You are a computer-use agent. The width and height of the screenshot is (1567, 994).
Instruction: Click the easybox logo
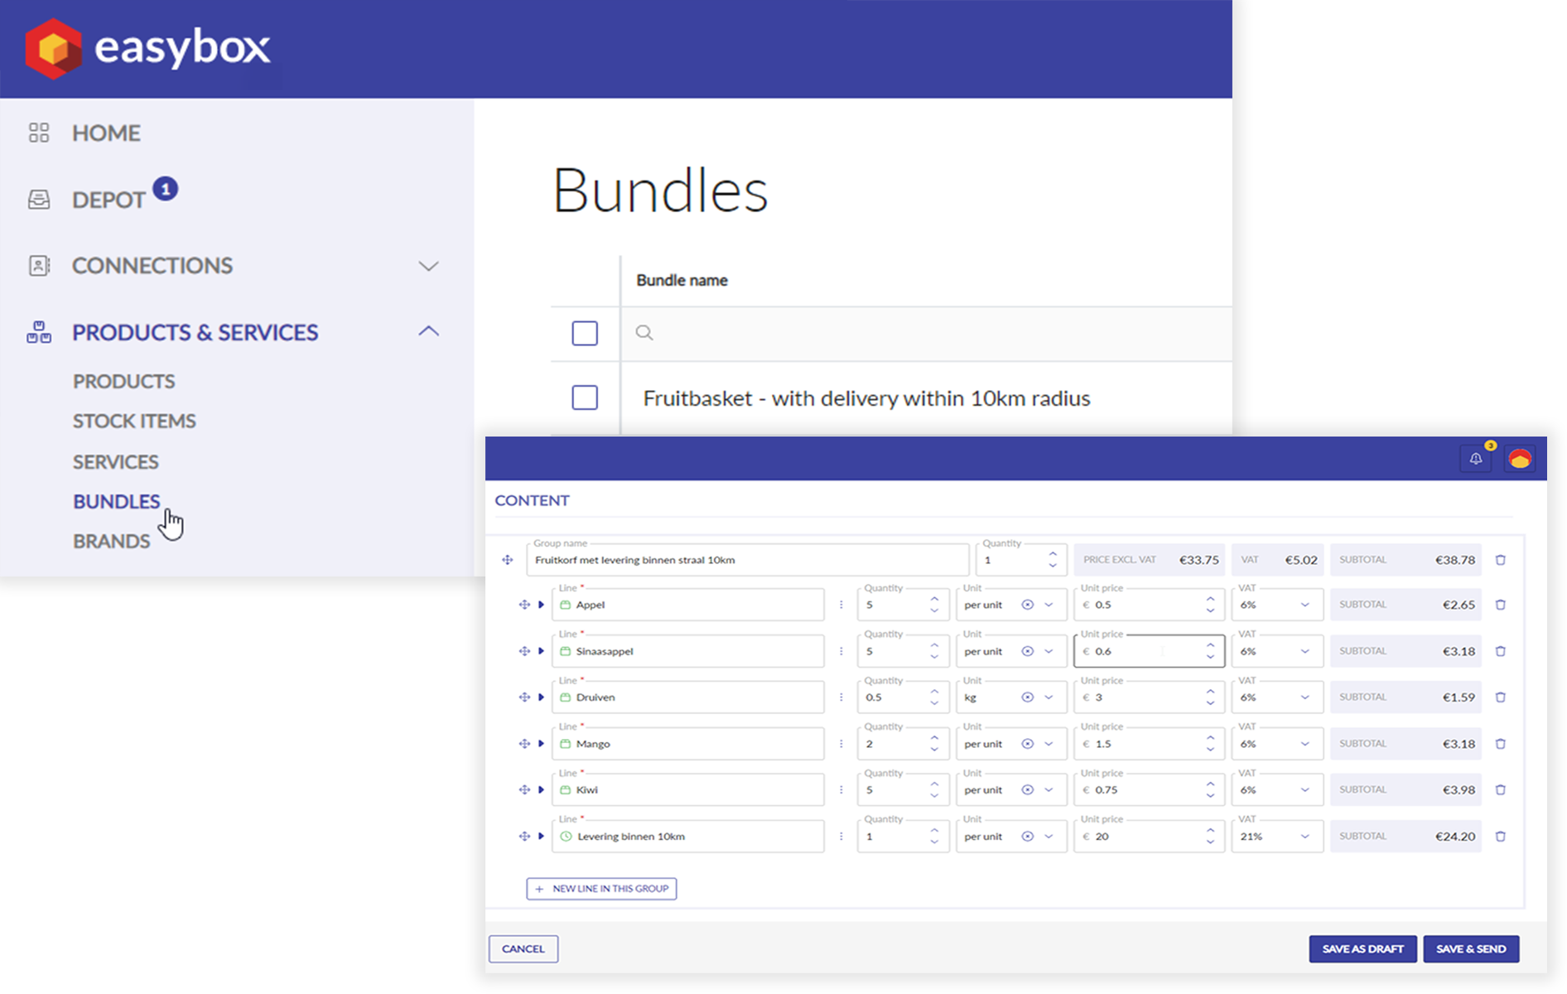point(148,48)
